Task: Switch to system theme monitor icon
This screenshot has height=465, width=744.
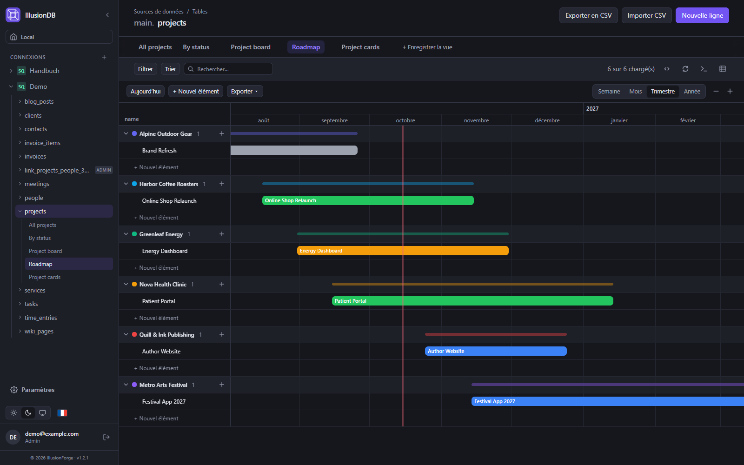Action: point(42,413)
